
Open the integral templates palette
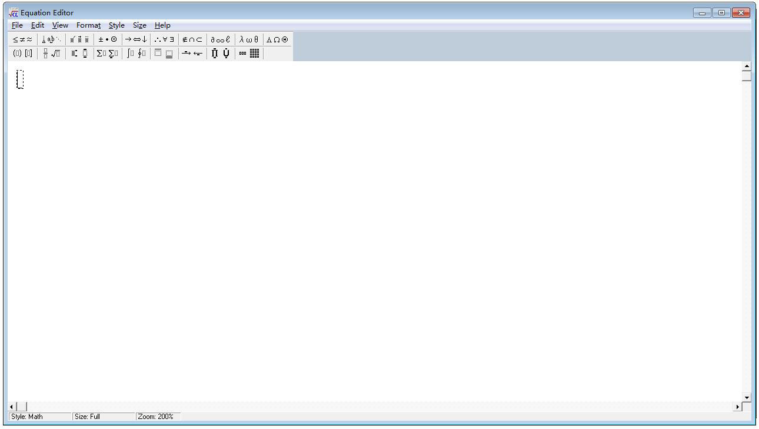[136, 53]
